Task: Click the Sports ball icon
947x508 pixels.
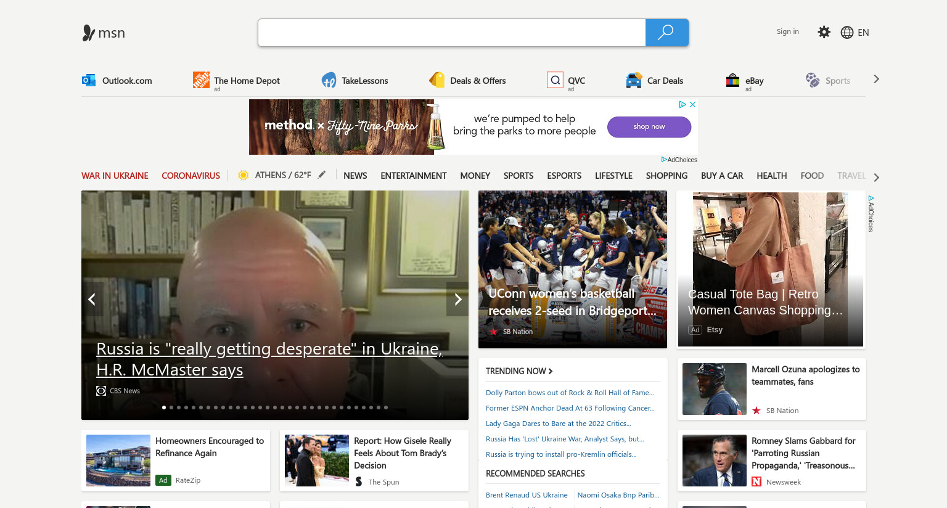Action: point(813,80)
